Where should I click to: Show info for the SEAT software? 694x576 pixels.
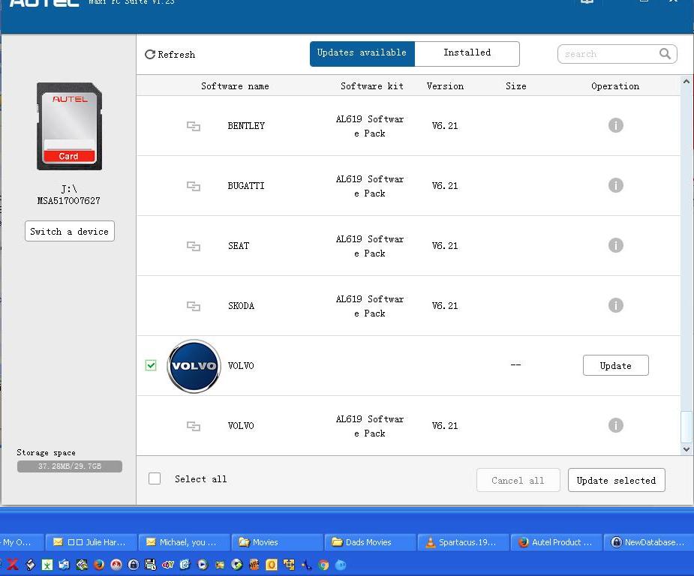[x=615, y=245]
